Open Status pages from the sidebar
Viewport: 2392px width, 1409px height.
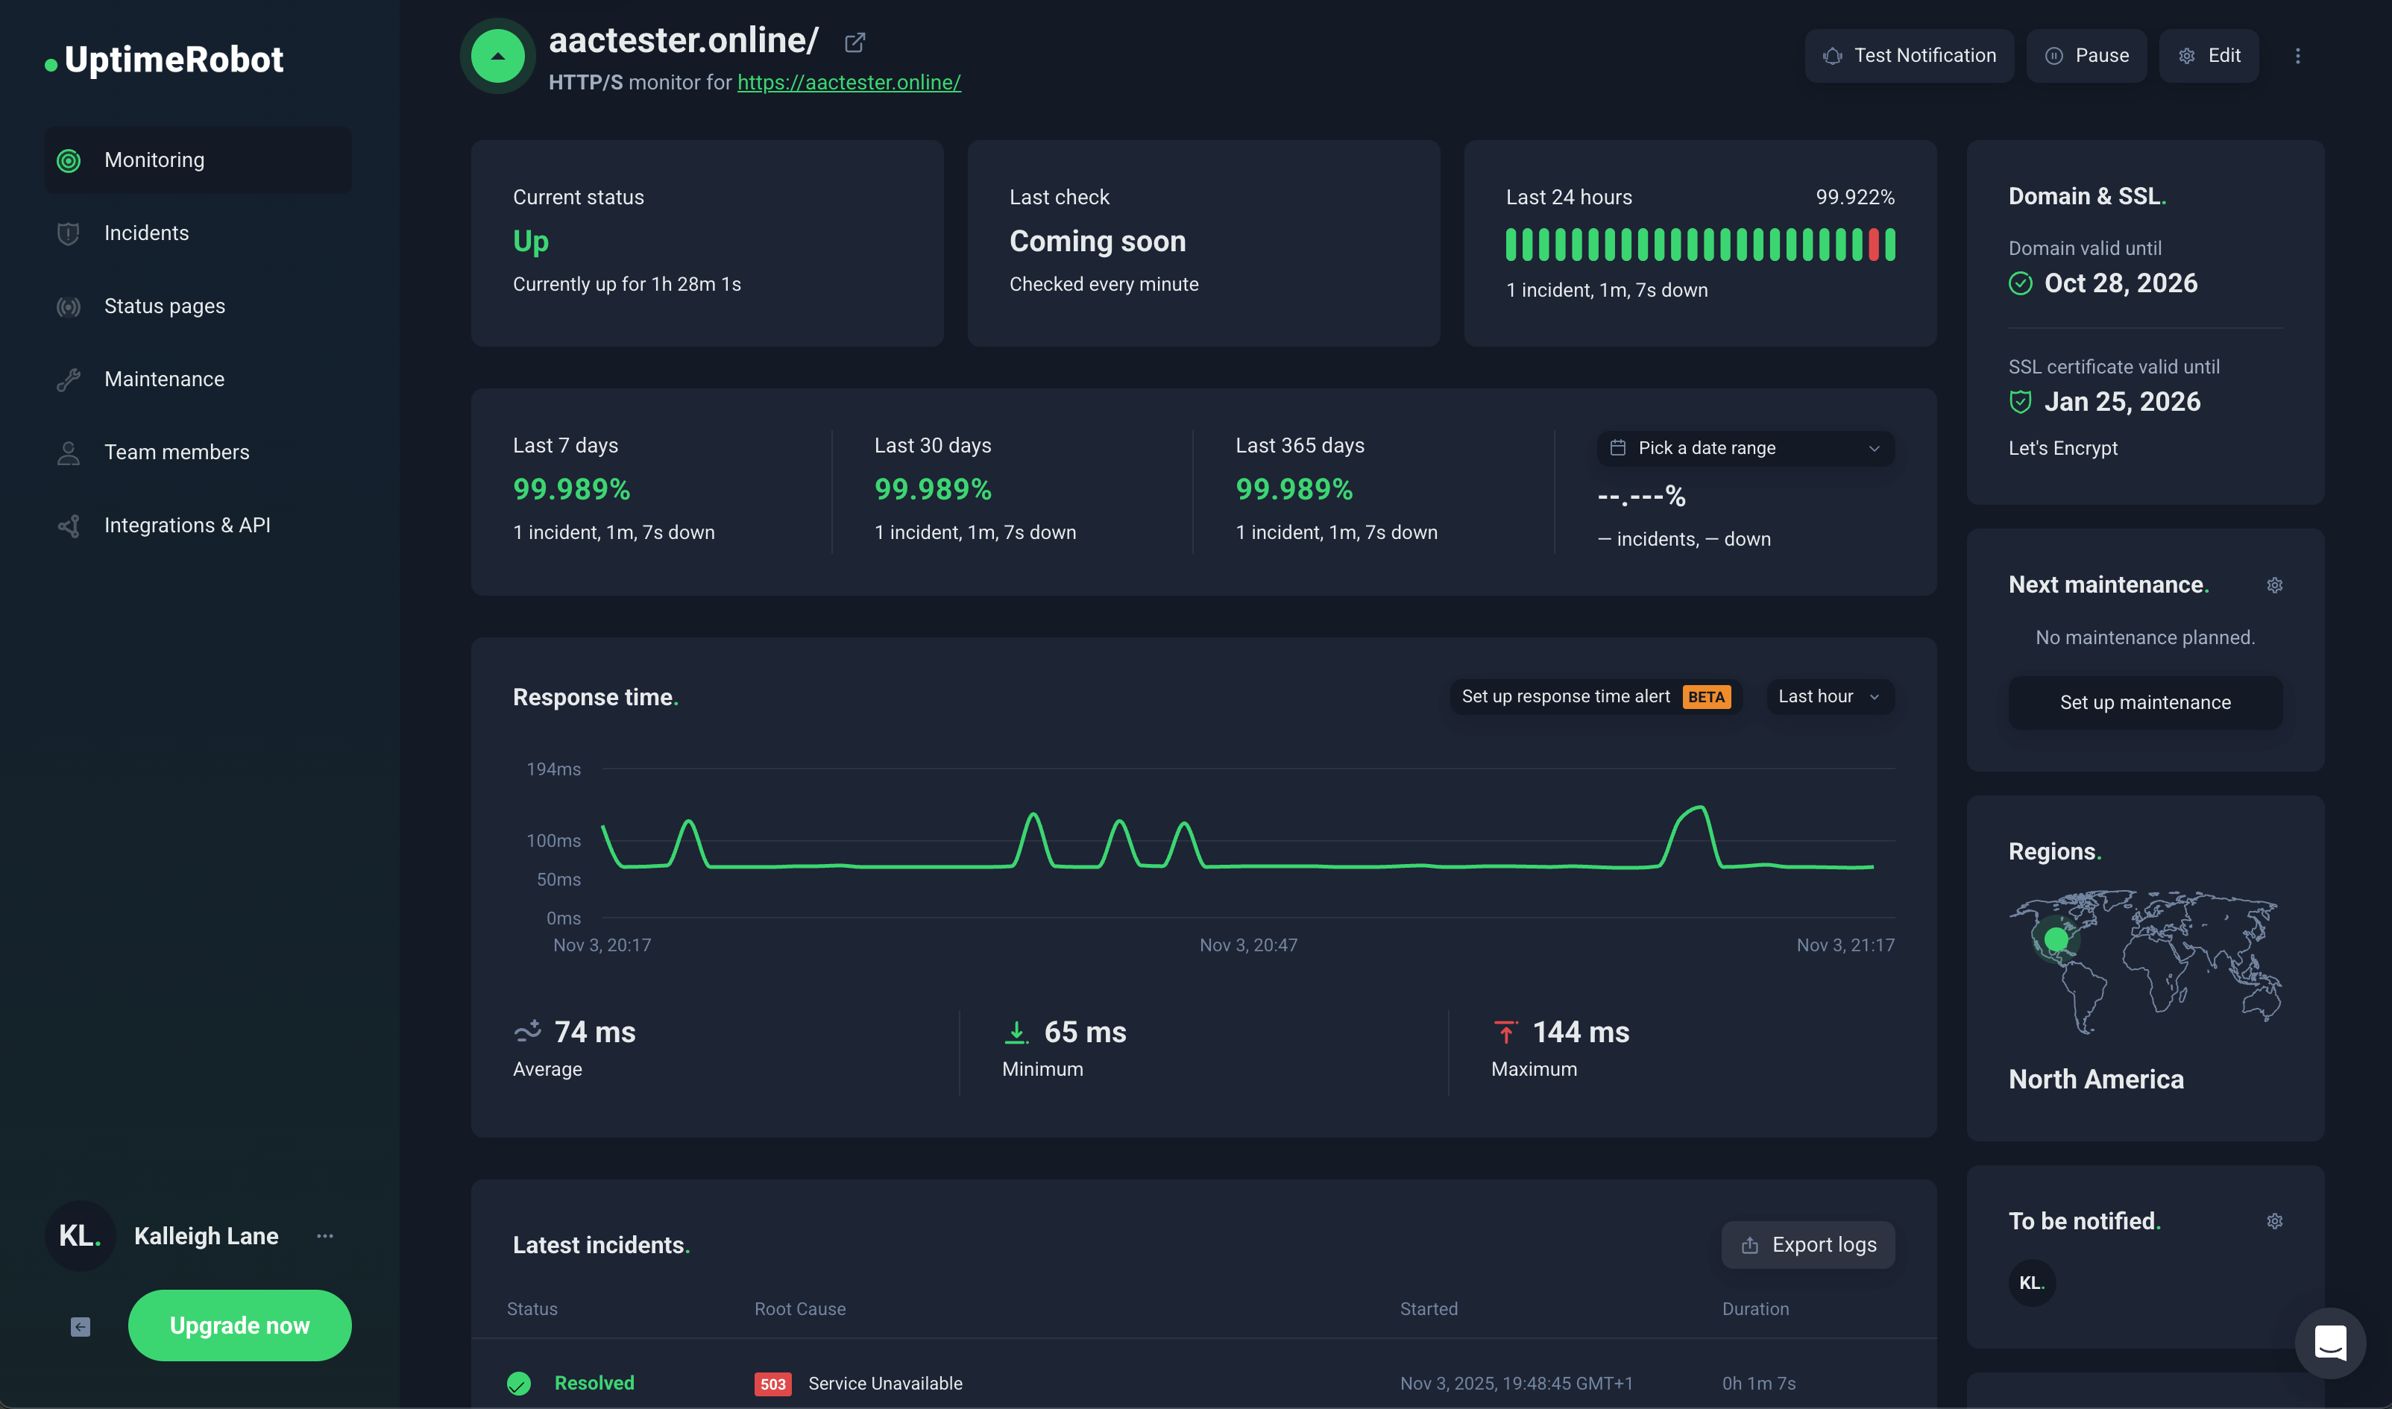[164, 306]
